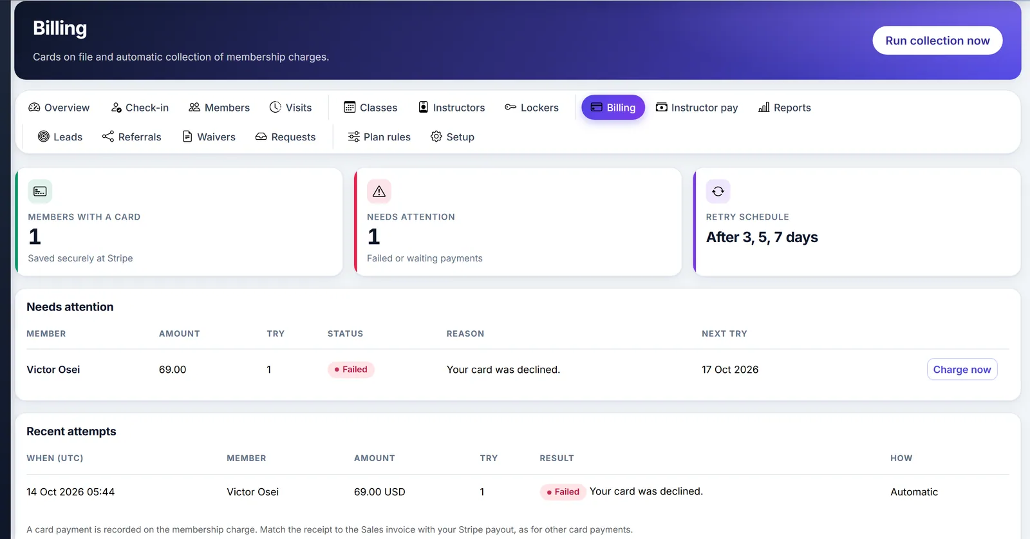Image resolution: width=1030 pixels, height=539 pixels.
Task: Click the 17 Oct 2026 next try date
Action: (730, 370)
